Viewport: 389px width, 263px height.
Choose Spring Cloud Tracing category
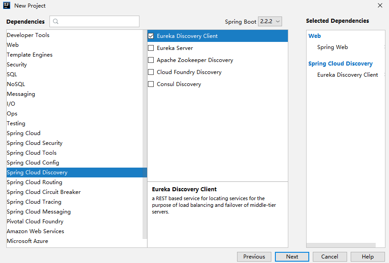click(75, 202)
